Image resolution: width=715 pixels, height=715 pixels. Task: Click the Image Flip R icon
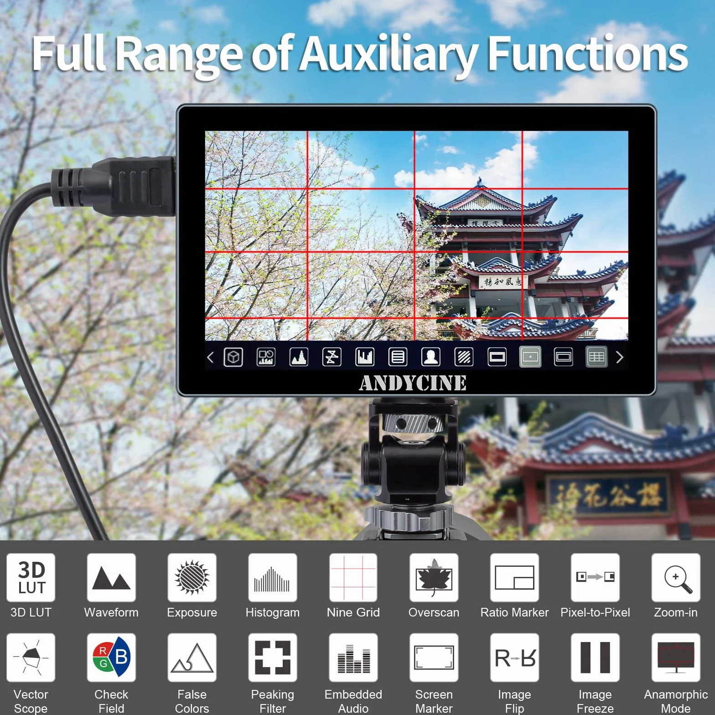(x=514, y=658)
